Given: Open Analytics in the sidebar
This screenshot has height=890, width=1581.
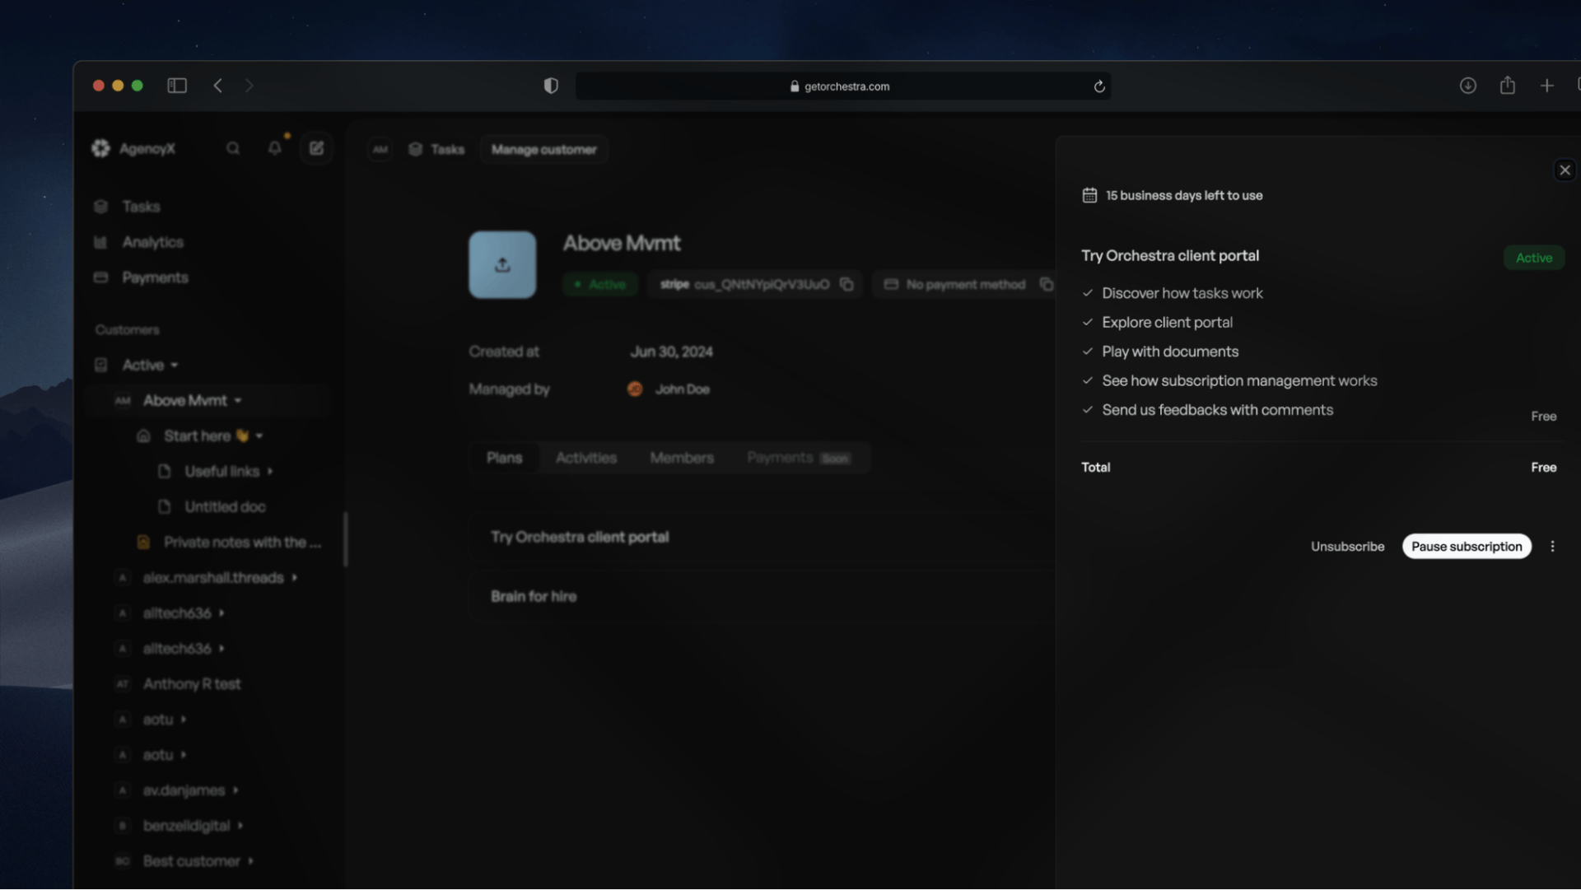Looking at the screenshot, I should click(152, 242).
